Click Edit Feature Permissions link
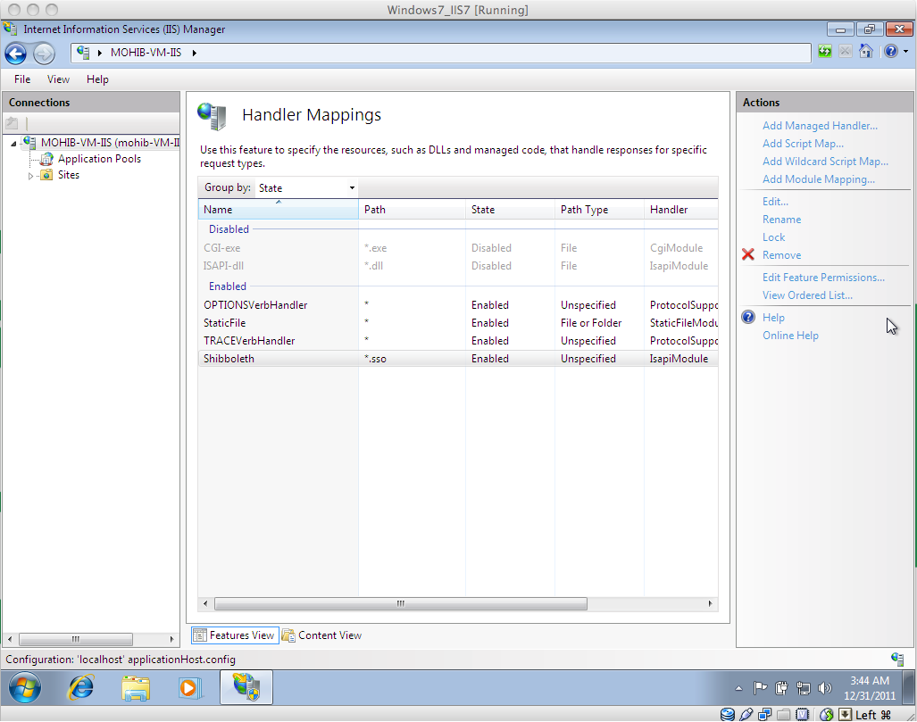 click(x=823, y=278)
